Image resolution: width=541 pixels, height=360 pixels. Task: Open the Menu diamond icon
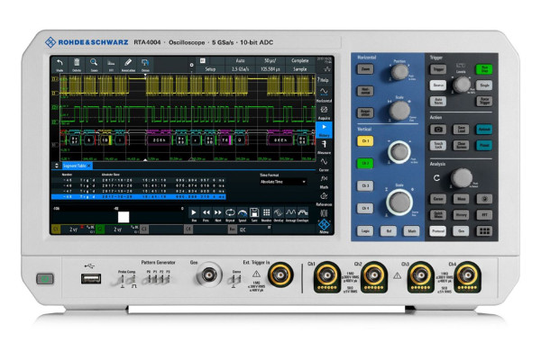(325, 226)
